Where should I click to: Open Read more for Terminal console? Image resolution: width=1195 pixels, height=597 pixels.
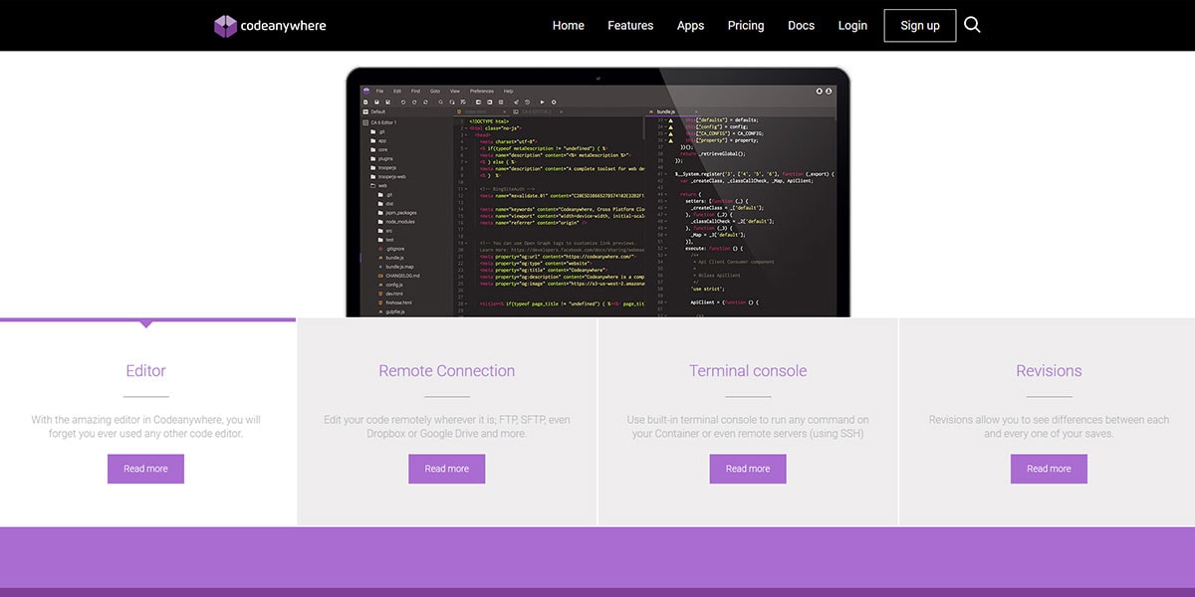[747, 469]
